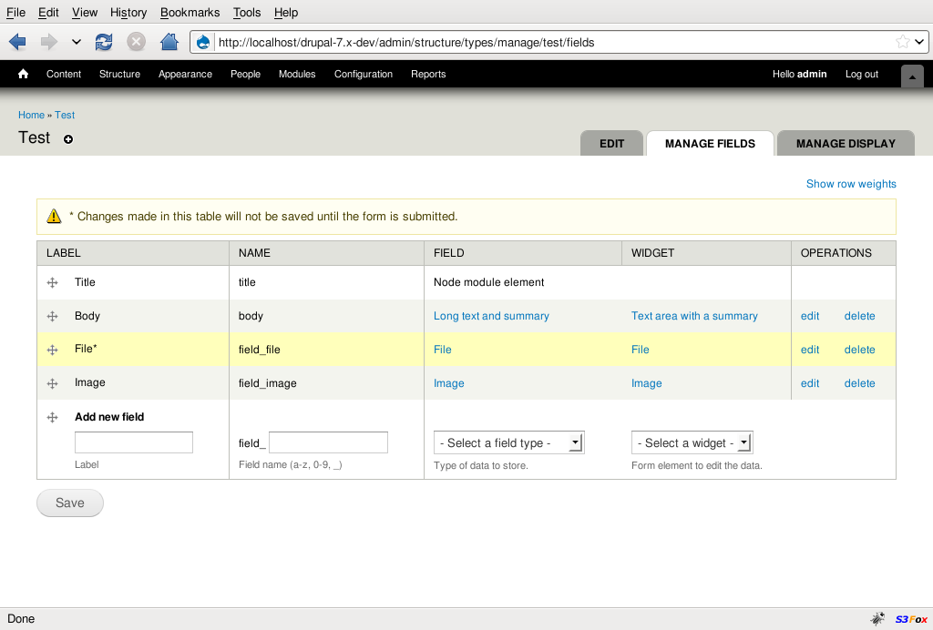933x630 pixels.
Task: Click the Drupal home icon in admin toolbar
Action: (24, 75)
